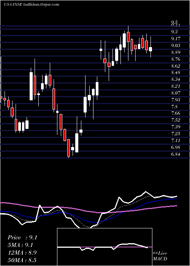Image resolution: width=190 pixels, height=266 pixels.
Task: Click the 9.17 price axis label
Action: pos(176,39)
